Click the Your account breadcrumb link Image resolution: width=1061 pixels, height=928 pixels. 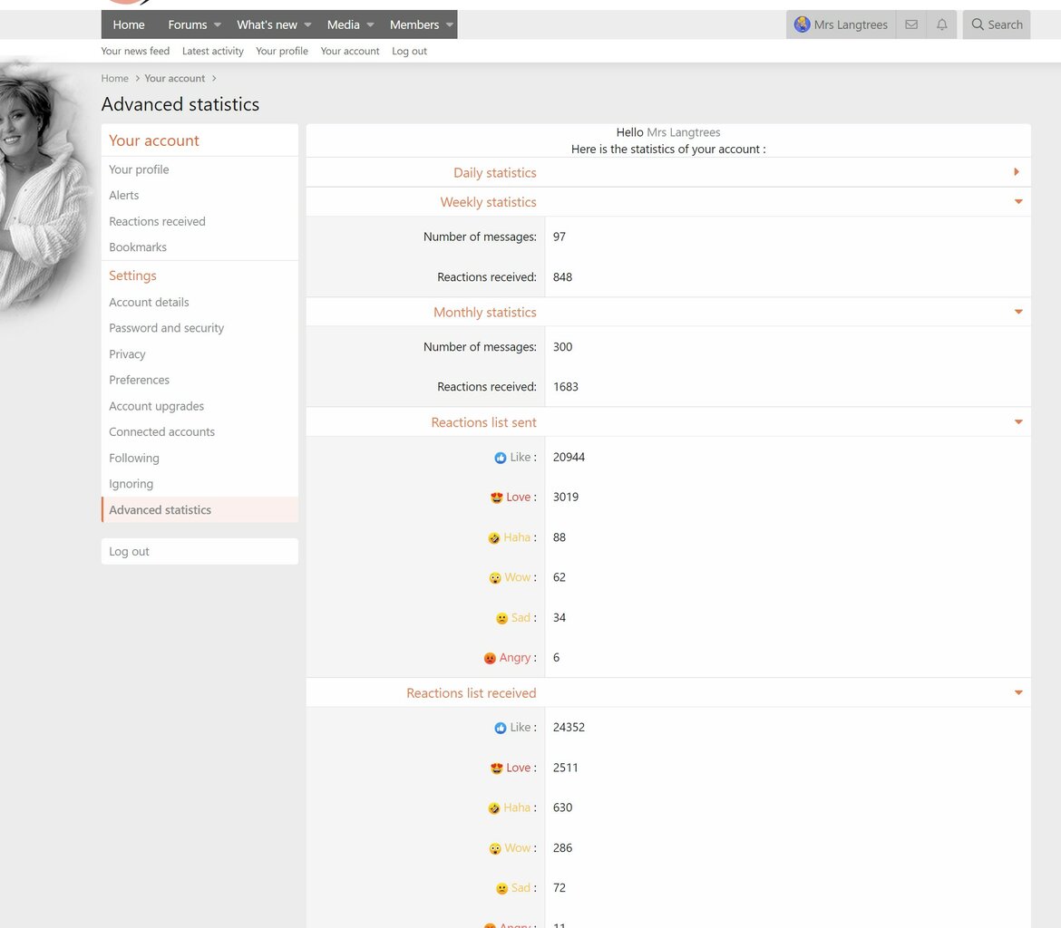[175, 79]
